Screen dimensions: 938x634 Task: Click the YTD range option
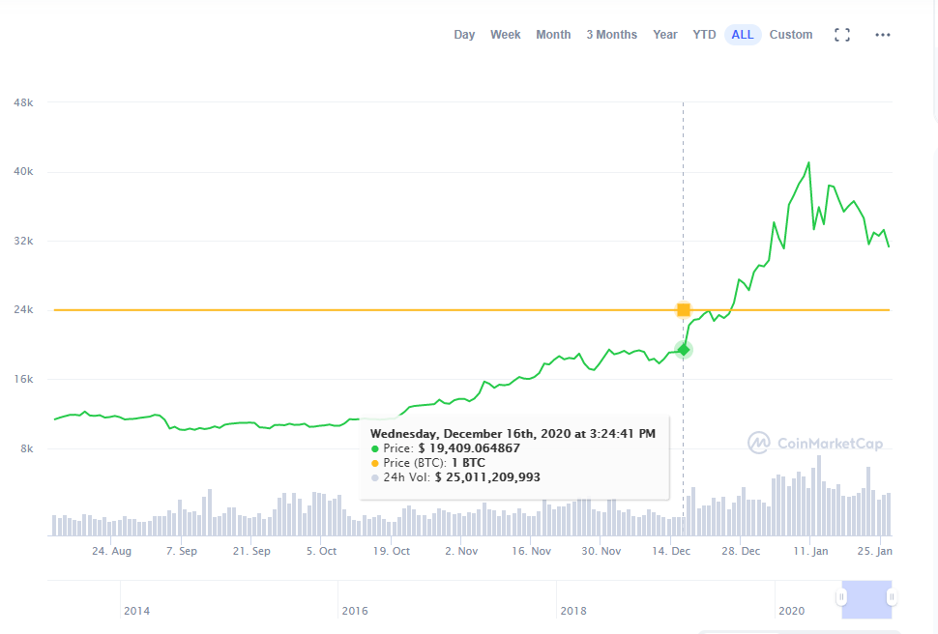pos(703,34)
